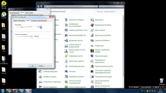The image size is (166, 93).
Task: Open the Windows Start menu
Action: coord(3,91)
